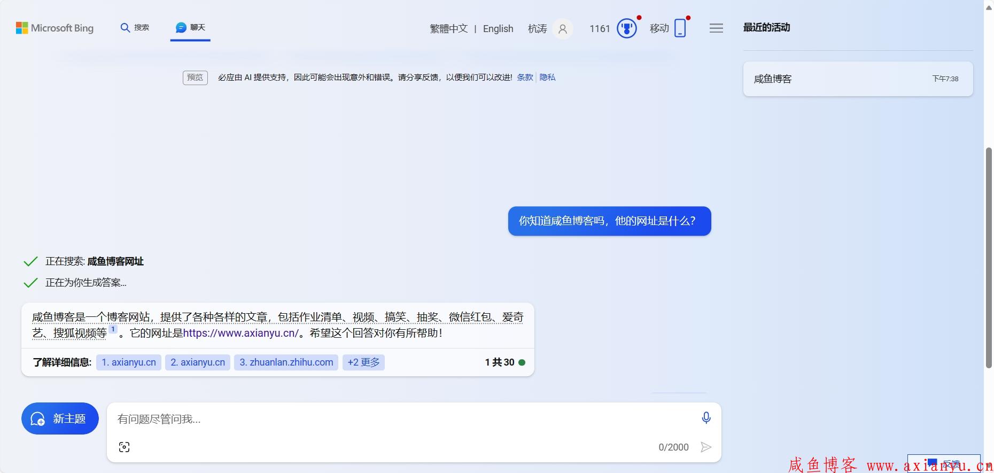
Task: Open the 移动 mobile link
Action: pos(659,28)
